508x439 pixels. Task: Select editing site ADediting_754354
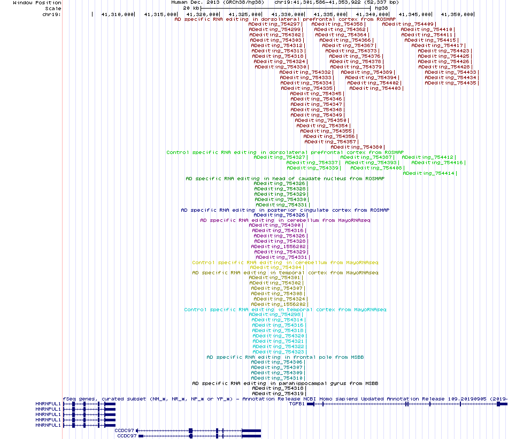pos(324,126)
